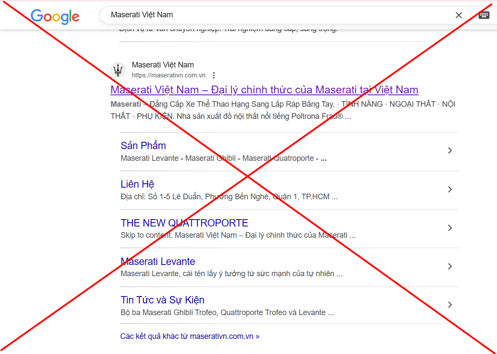Expand the chevron on the QUATTROPORTE row

pos(450,228)
